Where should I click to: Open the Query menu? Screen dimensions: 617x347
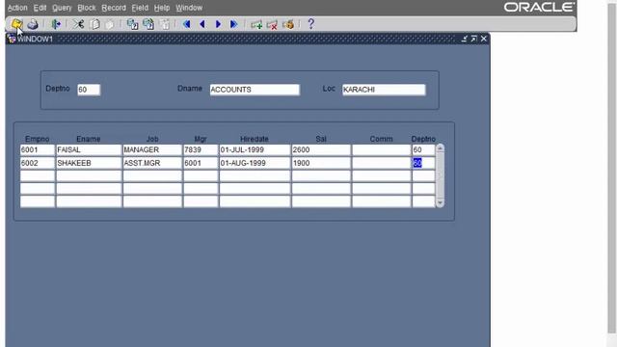(62, 8)
